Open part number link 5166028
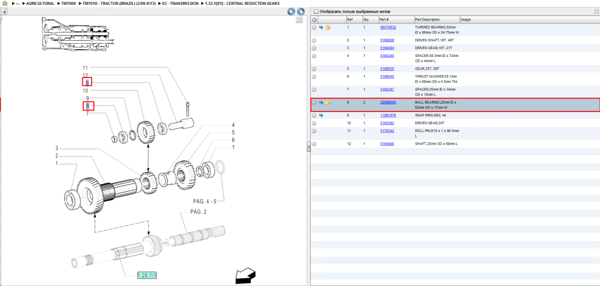This screenshot has width=600, height=286. click(x=387, y=40)
